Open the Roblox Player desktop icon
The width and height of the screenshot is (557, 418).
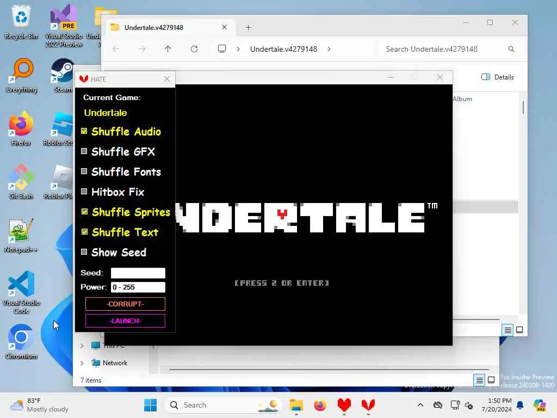click(x=59, y=182)
